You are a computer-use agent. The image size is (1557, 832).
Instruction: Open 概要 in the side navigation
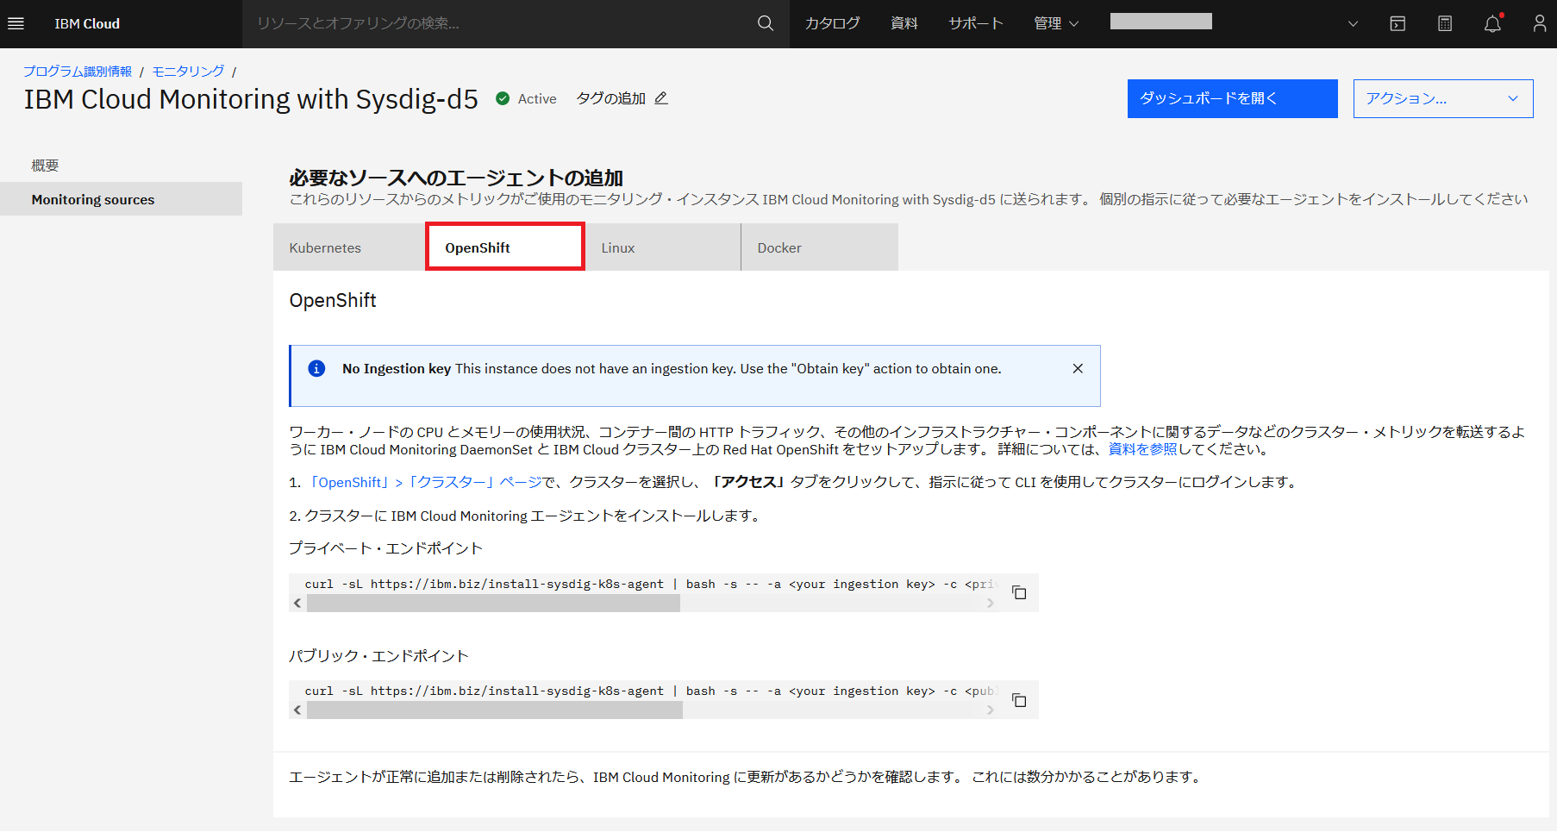tap(45, 166)
